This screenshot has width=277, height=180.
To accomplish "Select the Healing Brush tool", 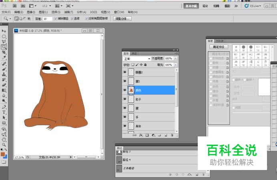I will 4,64.
